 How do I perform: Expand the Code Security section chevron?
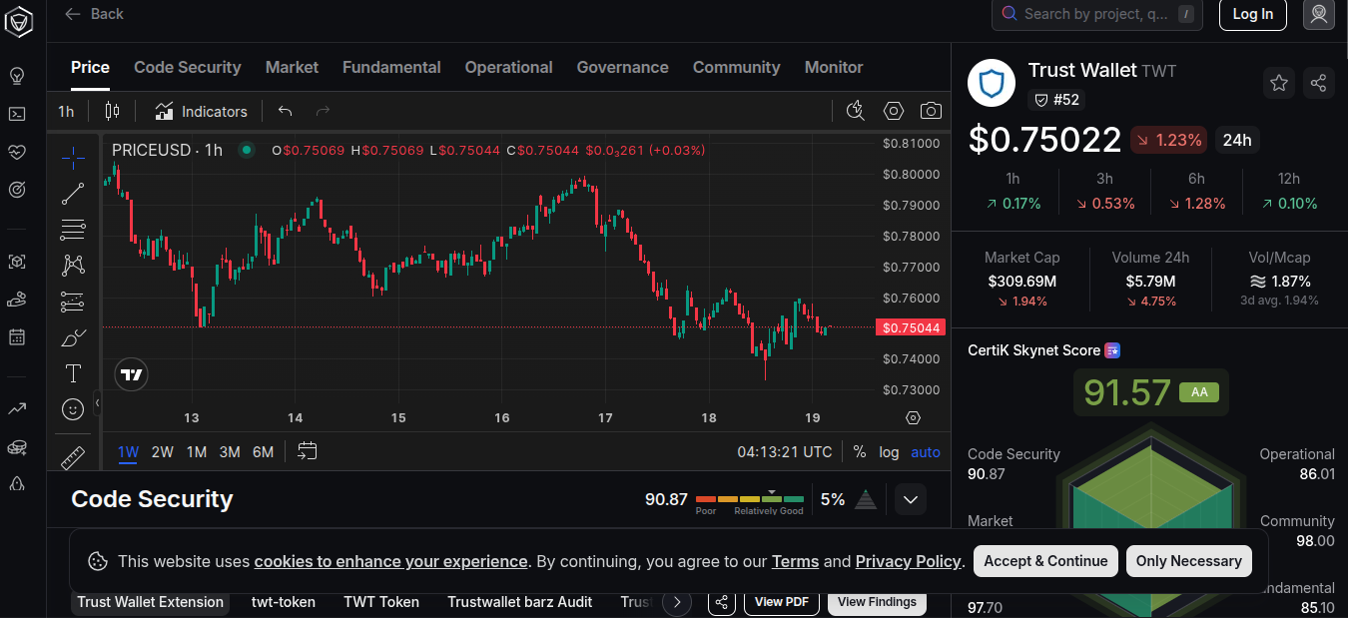click(x=911, y=499)
